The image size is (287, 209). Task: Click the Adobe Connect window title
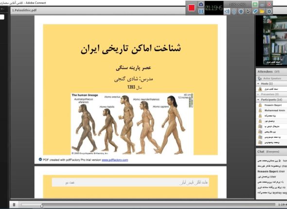pos(23,3)
